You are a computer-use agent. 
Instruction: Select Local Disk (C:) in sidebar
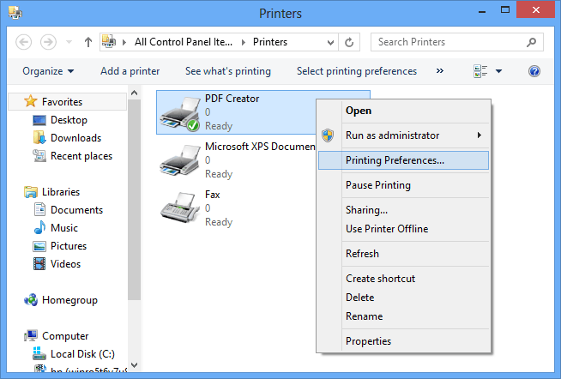click(84, 353)
